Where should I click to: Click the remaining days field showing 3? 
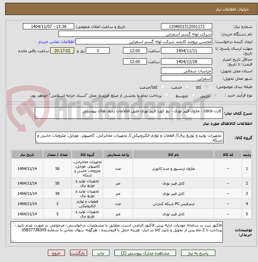[x=98, y=50]
